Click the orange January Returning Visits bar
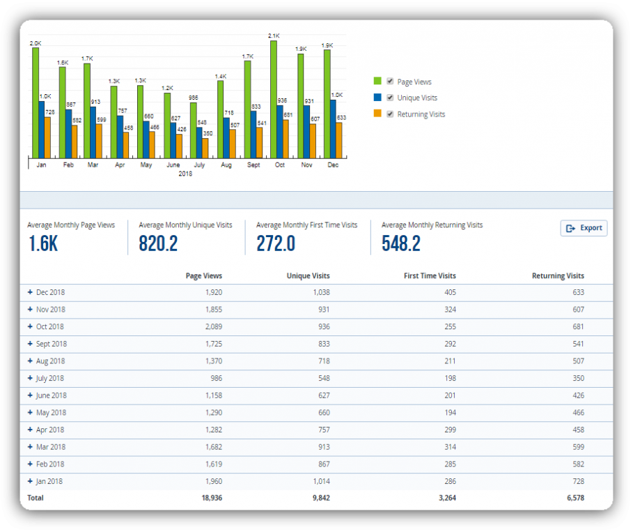633x530 pixels. [47, 137]
